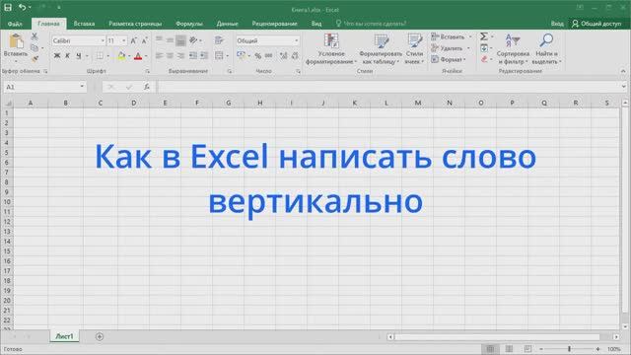This screenshot has height=355, width=631.
Task: Click the accounting number format icon
Action: [241, 55]
